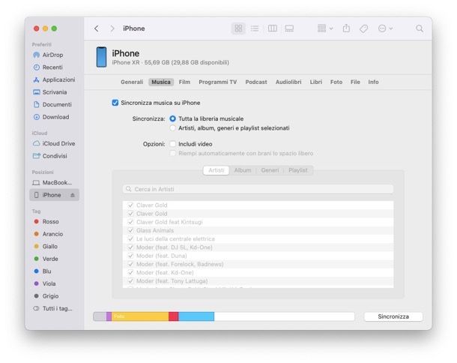Image resolution: width=457 pixels, height=363 pixels.
Task: Open the Musica tab
Action: (x=161, y=82)
